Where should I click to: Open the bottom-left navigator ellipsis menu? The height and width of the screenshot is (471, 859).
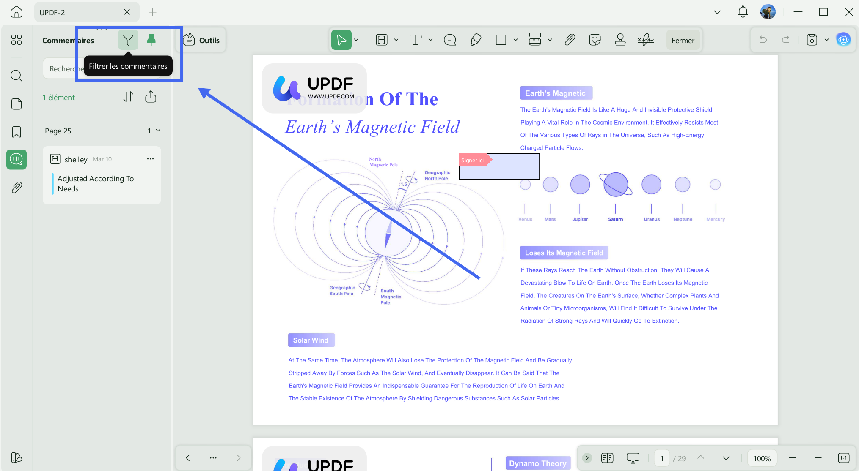click(x=213, y=457)
